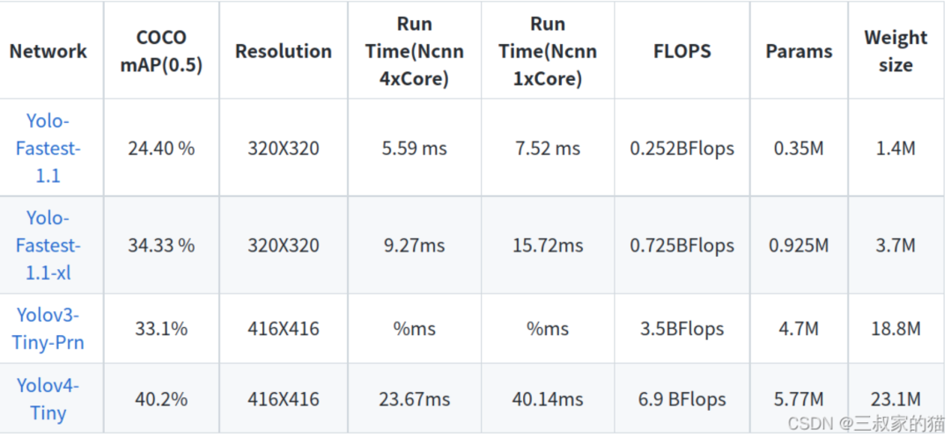This screenshot has height=437, width=951.
Task: Click the Network column header
Action: (x=48, y=51)
